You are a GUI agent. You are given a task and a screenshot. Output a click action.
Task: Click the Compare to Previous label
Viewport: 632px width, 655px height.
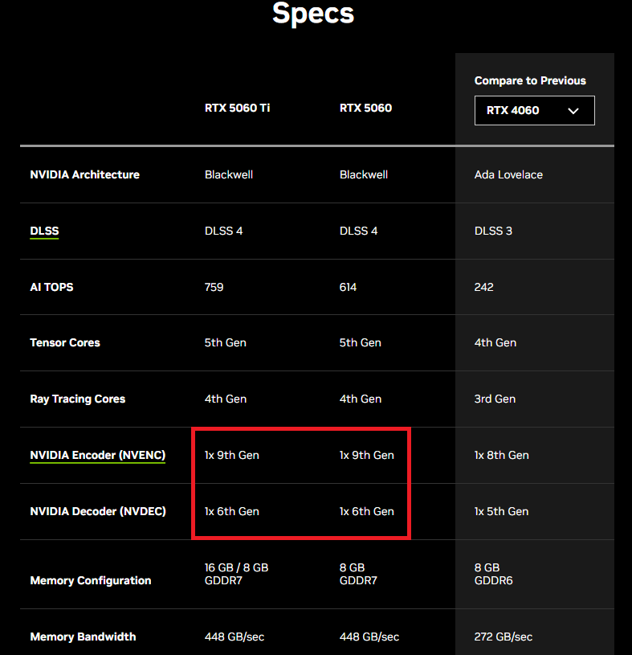point(530,80)
